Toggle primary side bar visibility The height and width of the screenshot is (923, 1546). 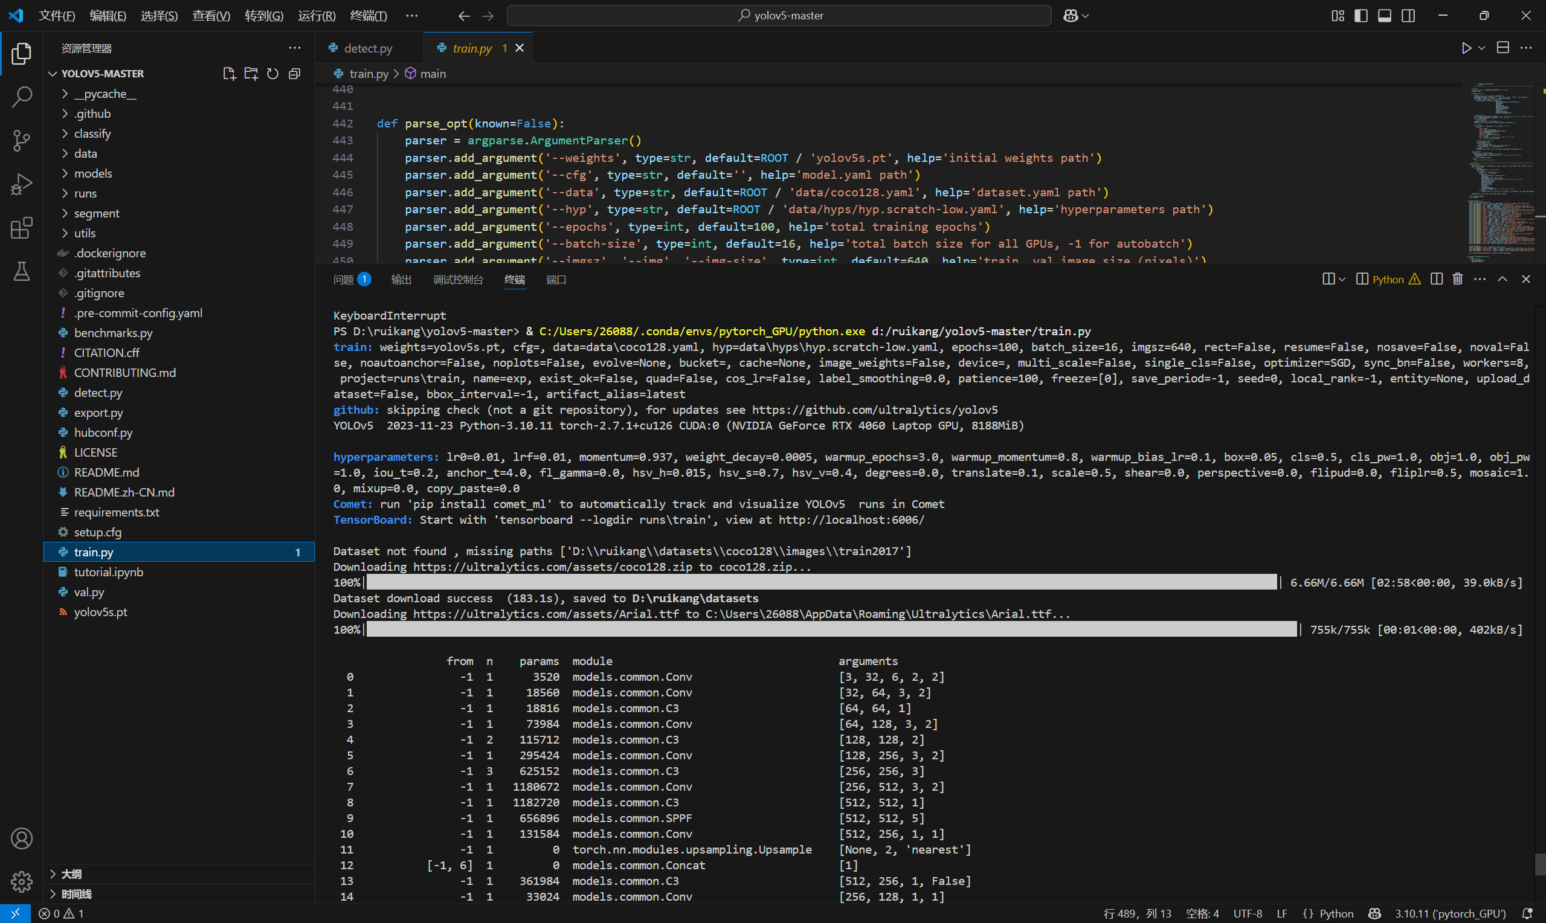click(x=1361, y=16)
